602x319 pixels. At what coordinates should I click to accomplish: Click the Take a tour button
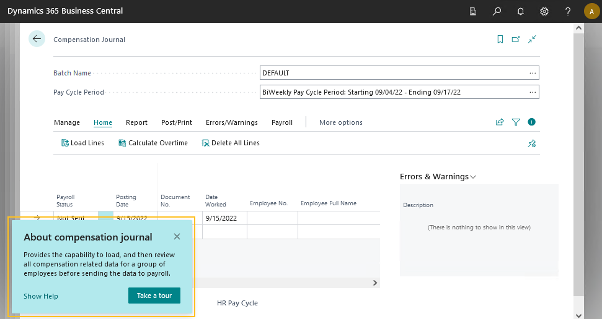point(154,296)
